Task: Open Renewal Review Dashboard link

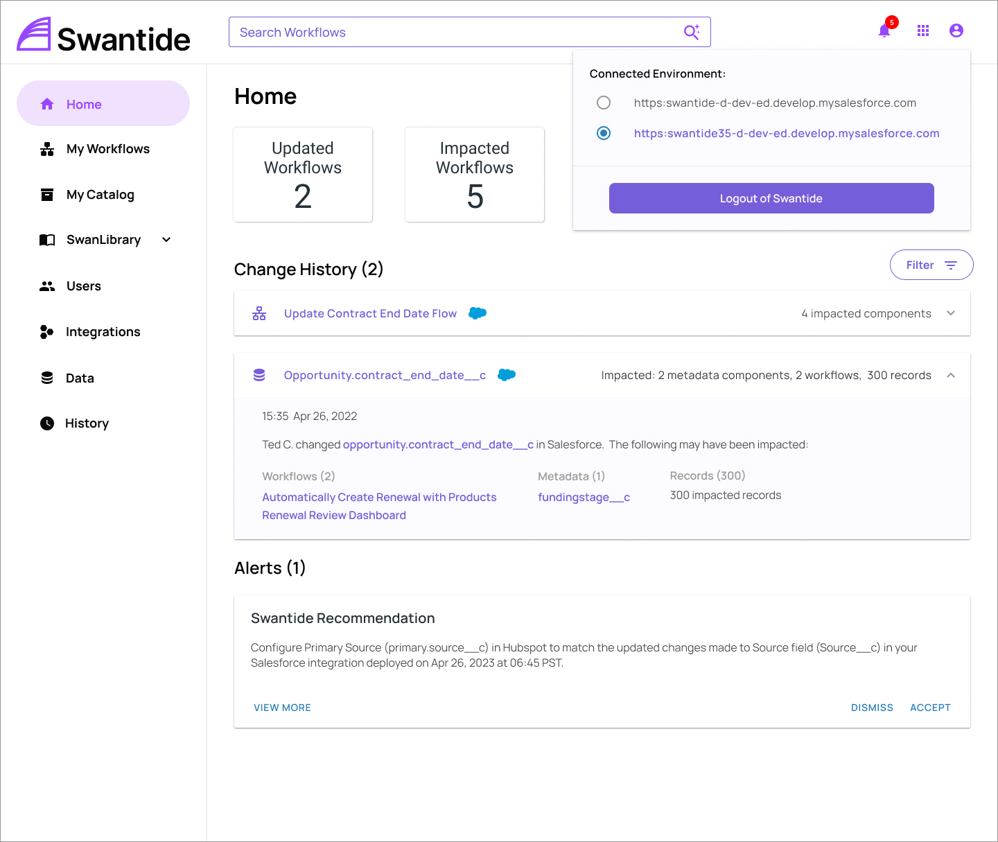Action: coord(334,515)
